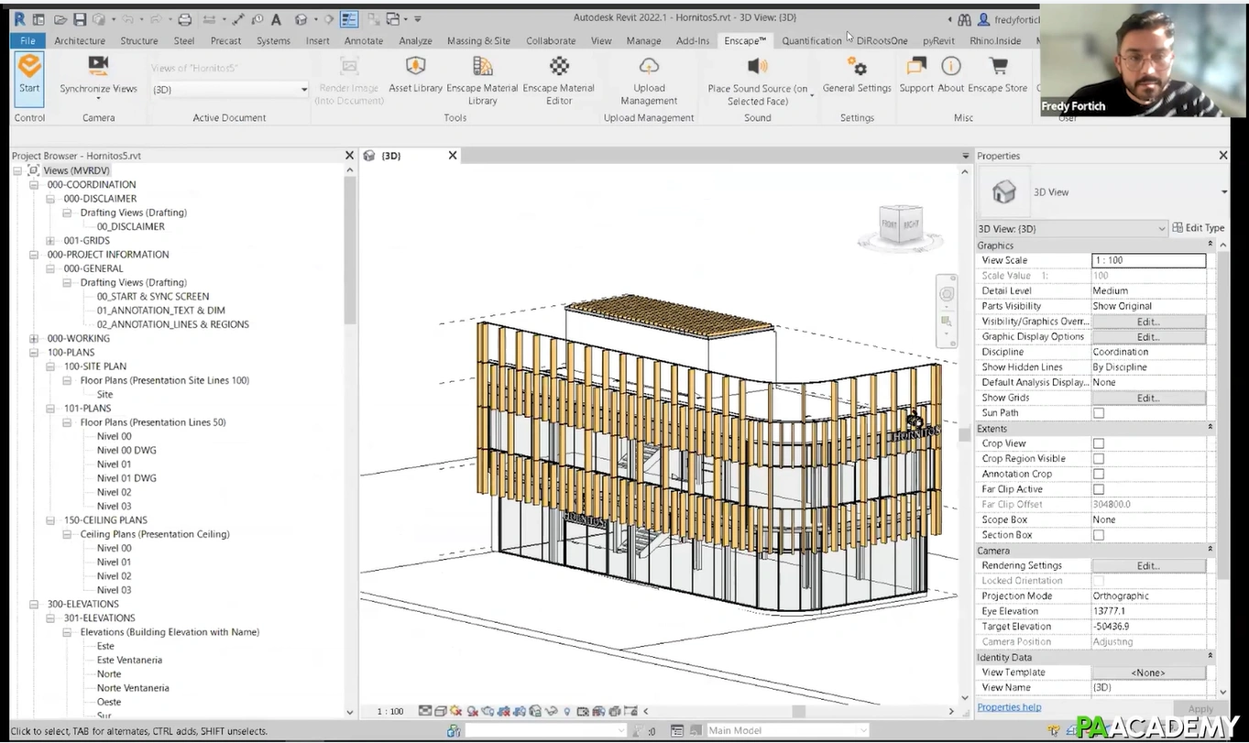The image size is (1249, 743).
Task: Switch to the Architecture ribbon tab
Action: (80, 40)
